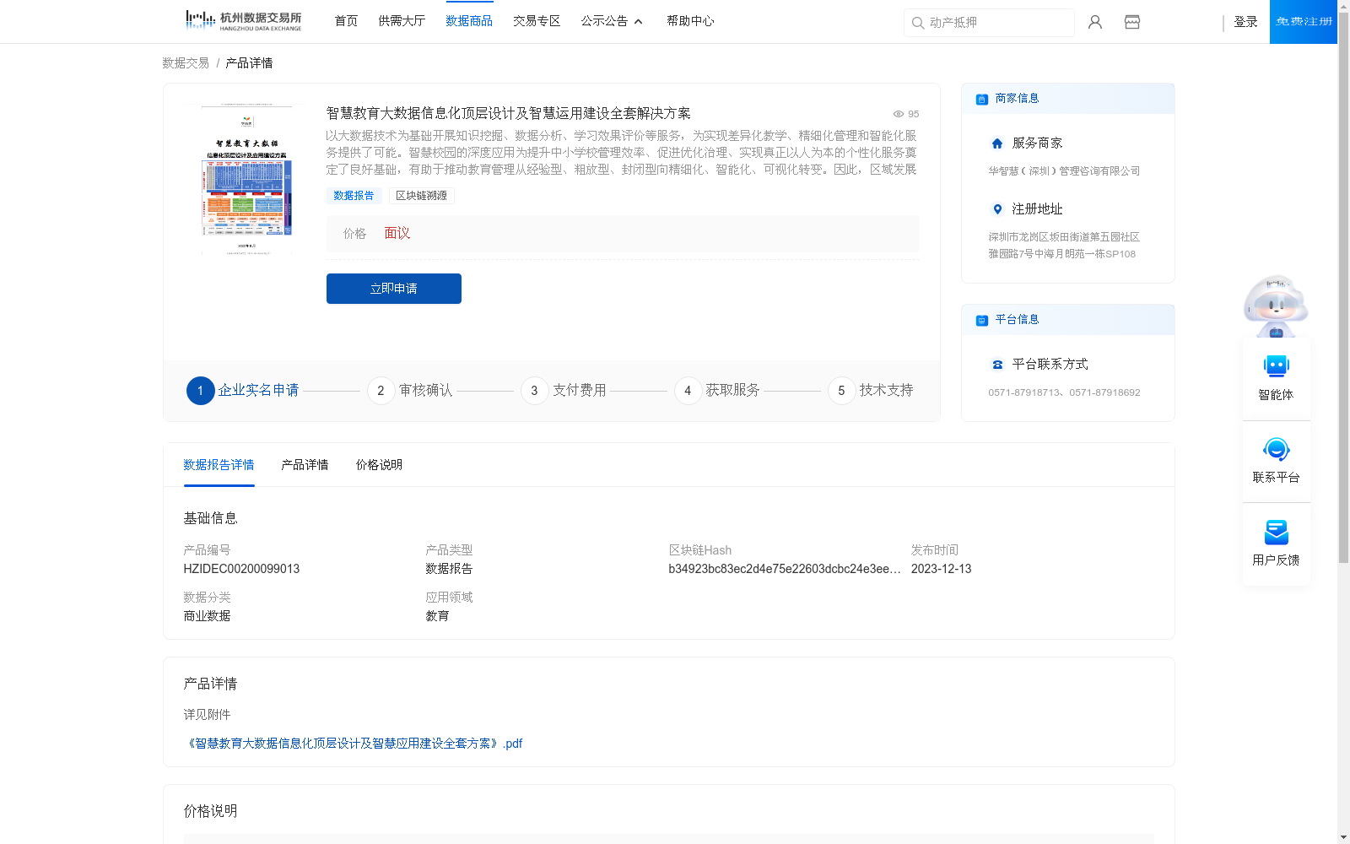Navigate to 供需大厅 in the top menu

point(402,21)
